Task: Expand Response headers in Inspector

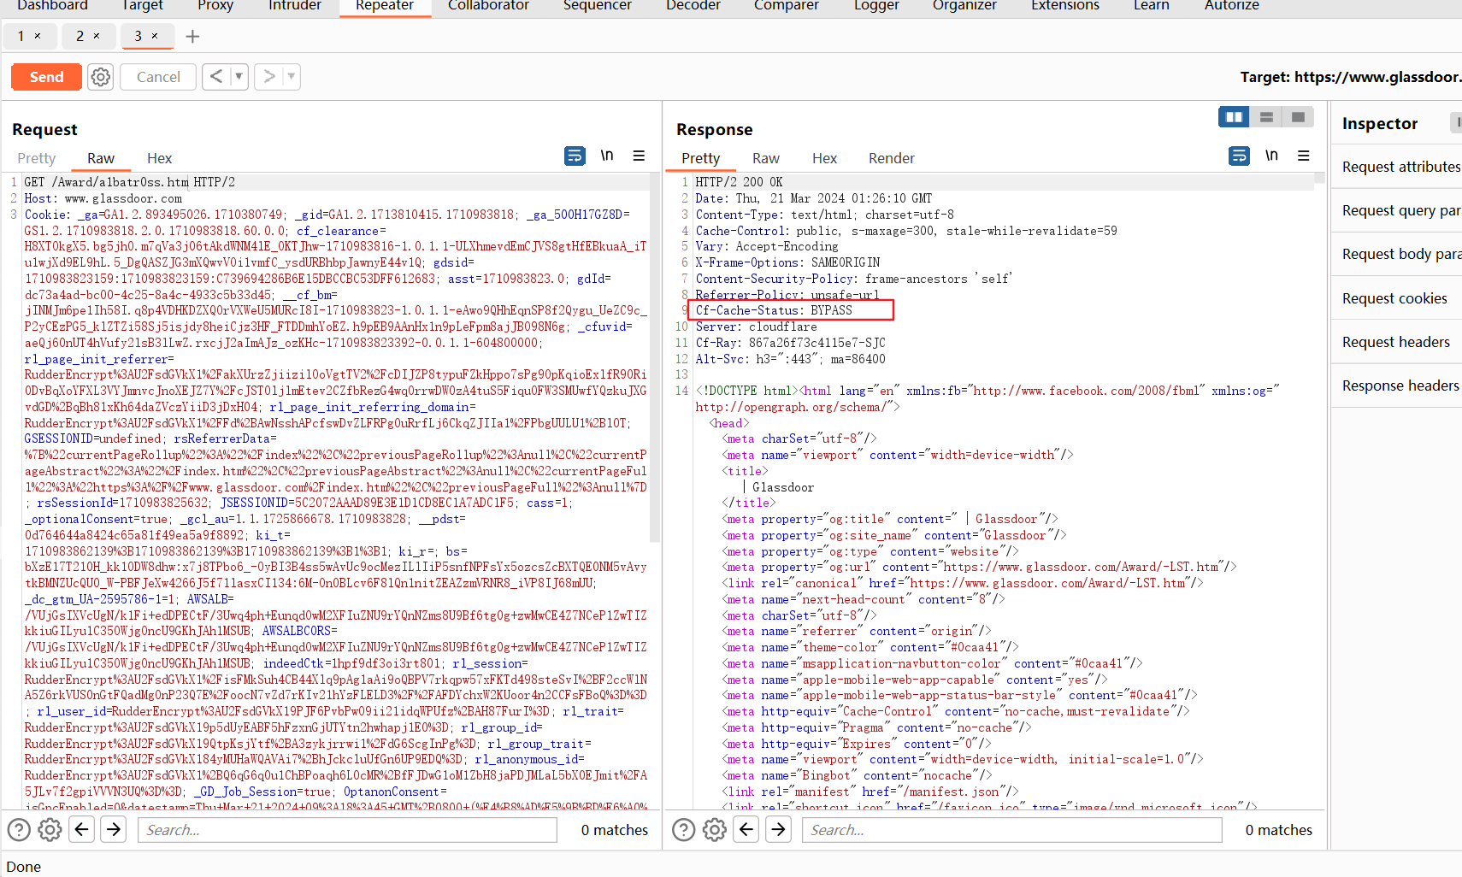Action: tap(1396, 386)
